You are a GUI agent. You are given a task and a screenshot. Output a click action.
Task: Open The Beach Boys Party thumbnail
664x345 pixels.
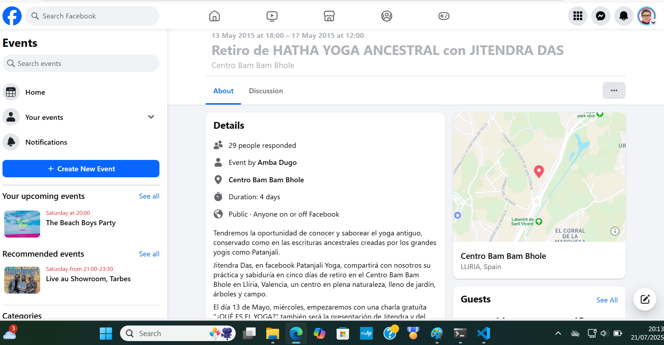(22, 224)
